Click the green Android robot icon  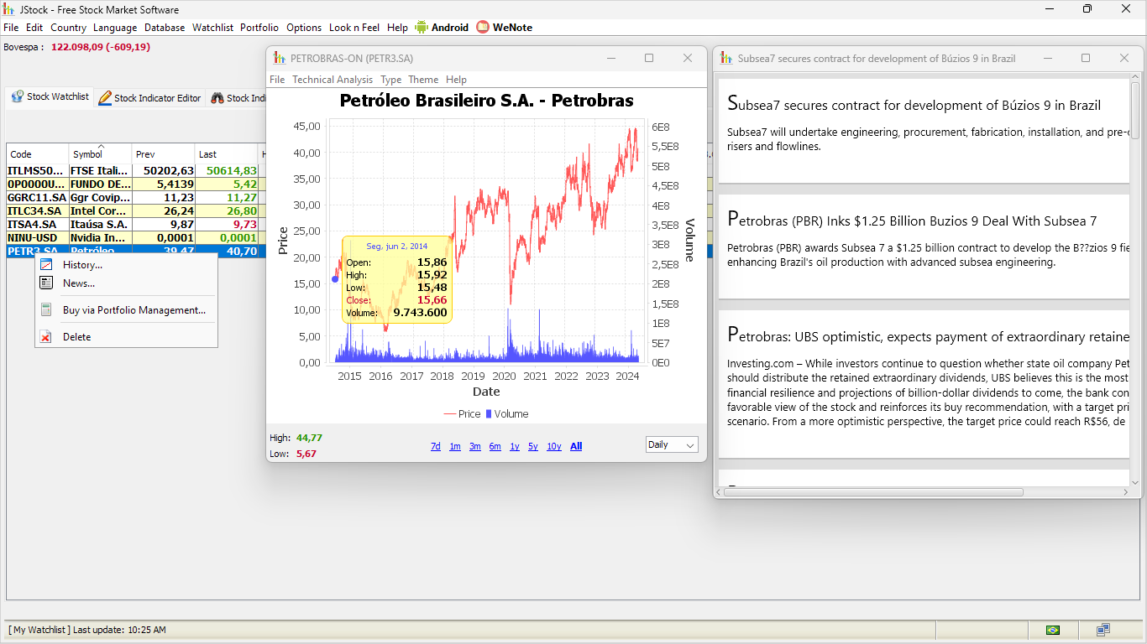point(422,27)
